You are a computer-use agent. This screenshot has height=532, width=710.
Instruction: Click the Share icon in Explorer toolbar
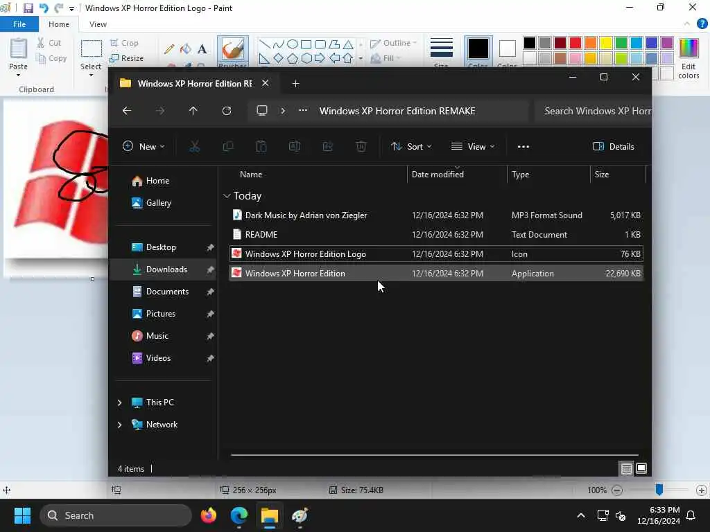pyautogui.click(x=327, y=147)
